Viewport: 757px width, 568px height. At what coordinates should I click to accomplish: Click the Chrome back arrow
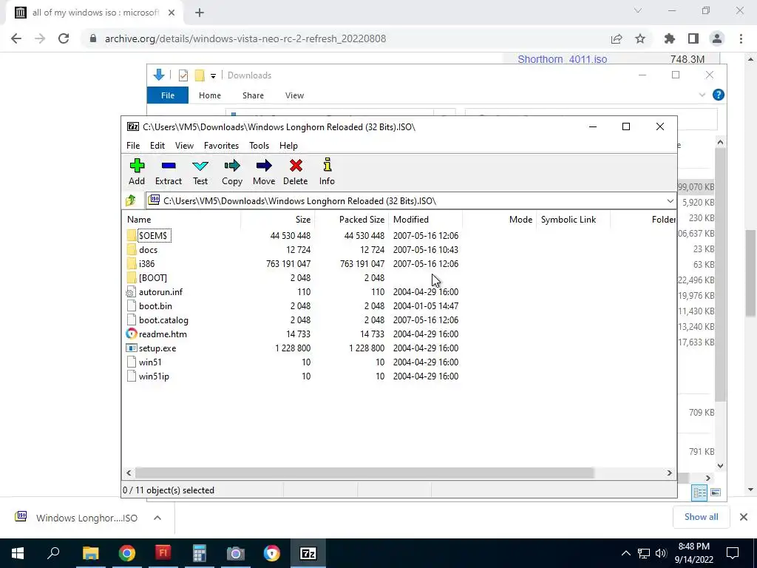coord(16,38)
